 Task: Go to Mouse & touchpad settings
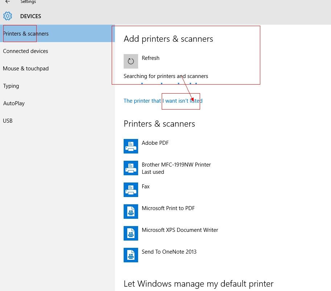(26, 69)
